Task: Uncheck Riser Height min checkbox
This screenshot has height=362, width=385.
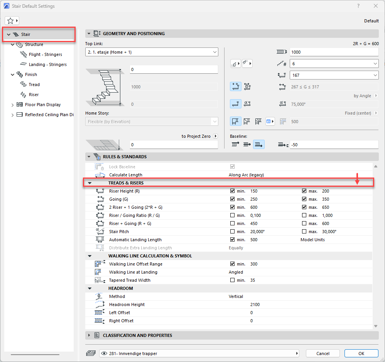Action: [x=232, y=191]
